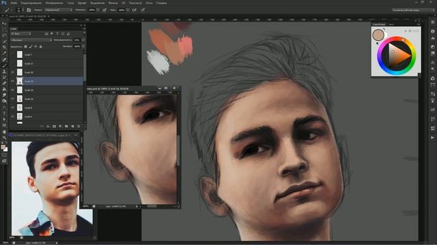The image size is (437, 245).
Task: Select the Rectangular Marquee tool
Action: [x=4, y=29]
